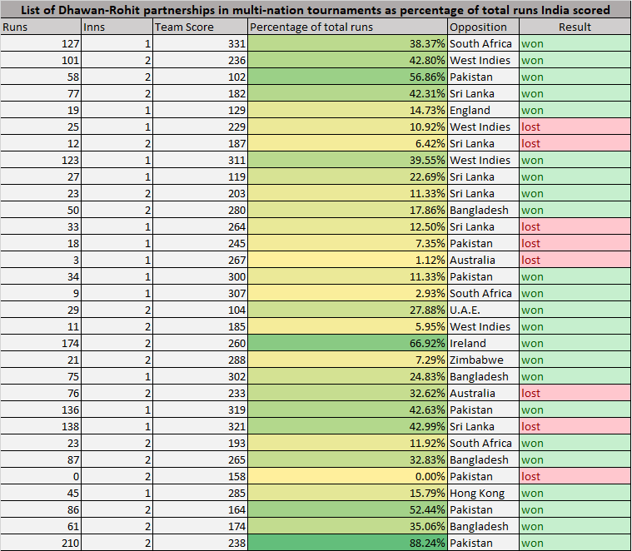Click the Hong Kong opposition cell
Image resolution: width=632 pixels, height=551 pixels.
[483, 493]
